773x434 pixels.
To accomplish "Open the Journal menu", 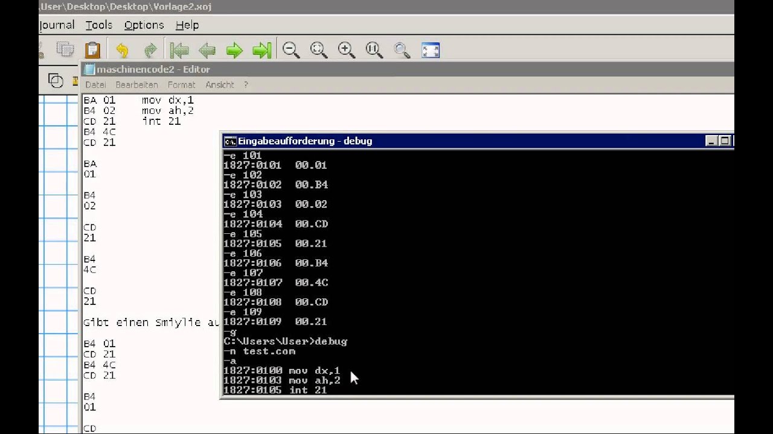I will pos(57,25).
